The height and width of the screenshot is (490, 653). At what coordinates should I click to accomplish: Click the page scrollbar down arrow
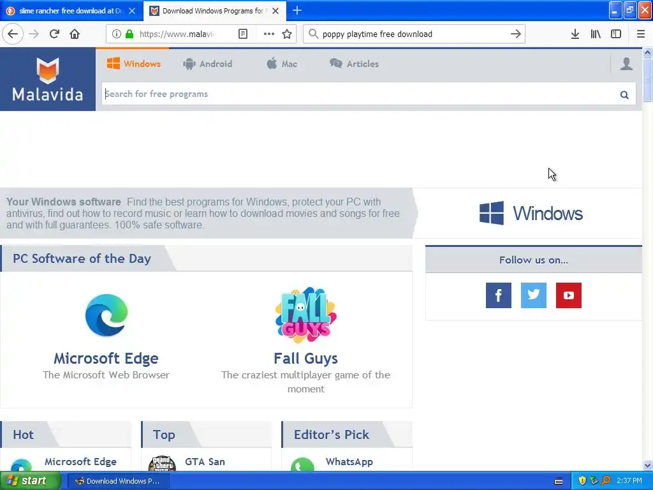click(x=647, y=465)
